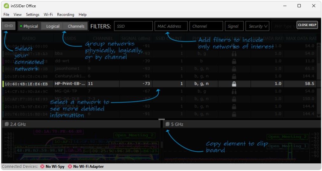Screen dimensions: 322x171
Task: Switch to Logical grouping
Action: tap(53, 26)
